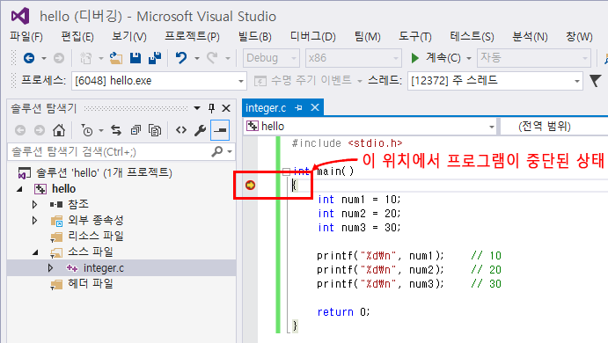Undo the last action
This screenshot has width=608, height=343.
pyautogui.click(x=180, y=58)
